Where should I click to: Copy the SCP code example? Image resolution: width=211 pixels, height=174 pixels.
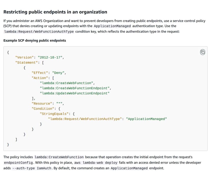(x=203, y=52)
